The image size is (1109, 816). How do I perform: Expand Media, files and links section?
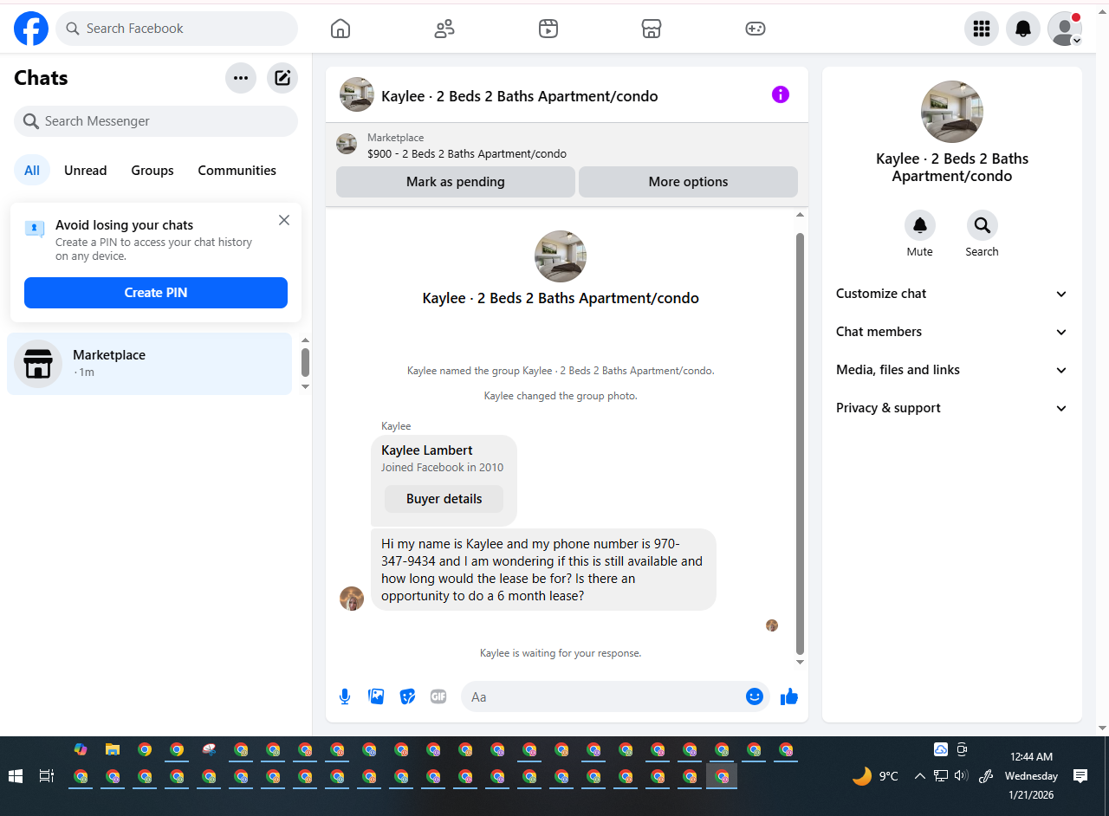(x=952, y=370)
